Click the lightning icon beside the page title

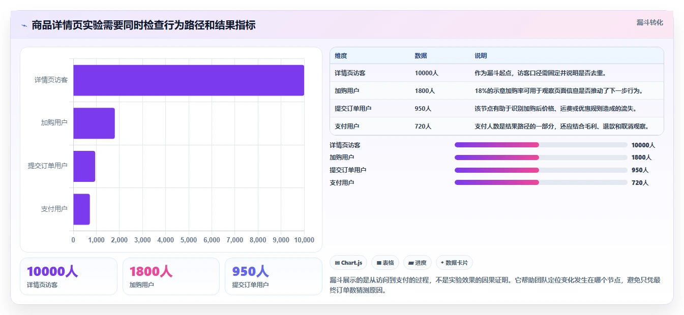[24, 25]
